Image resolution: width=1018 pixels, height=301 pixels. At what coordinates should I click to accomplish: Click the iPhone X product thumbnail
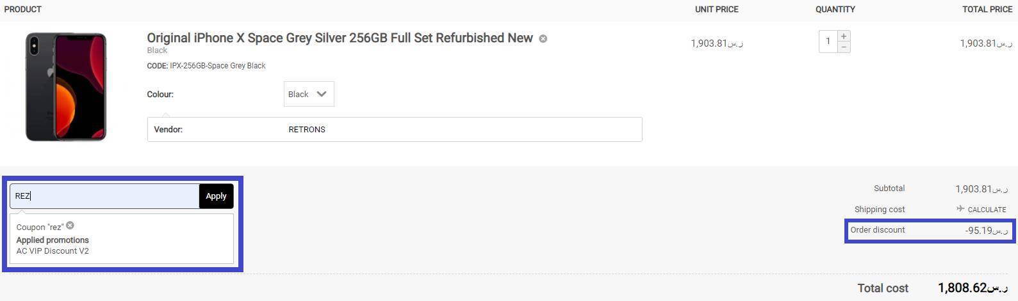(x=66, y=87)
